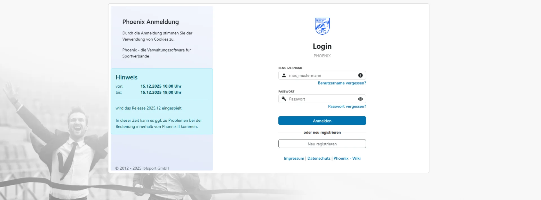
Task: Focus the Passwort input field
Action: [321, 99]
